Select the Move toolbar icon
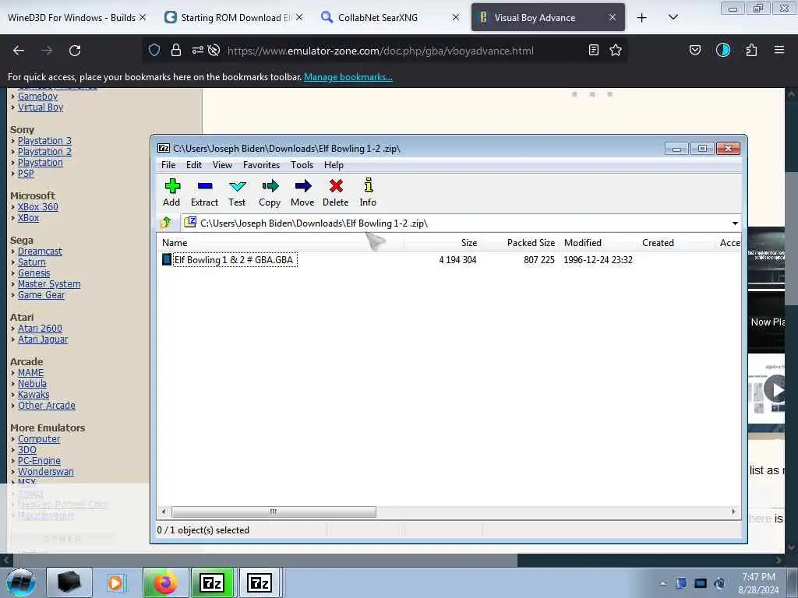Viewport: 798px width, 598px height. coord(302,192)
